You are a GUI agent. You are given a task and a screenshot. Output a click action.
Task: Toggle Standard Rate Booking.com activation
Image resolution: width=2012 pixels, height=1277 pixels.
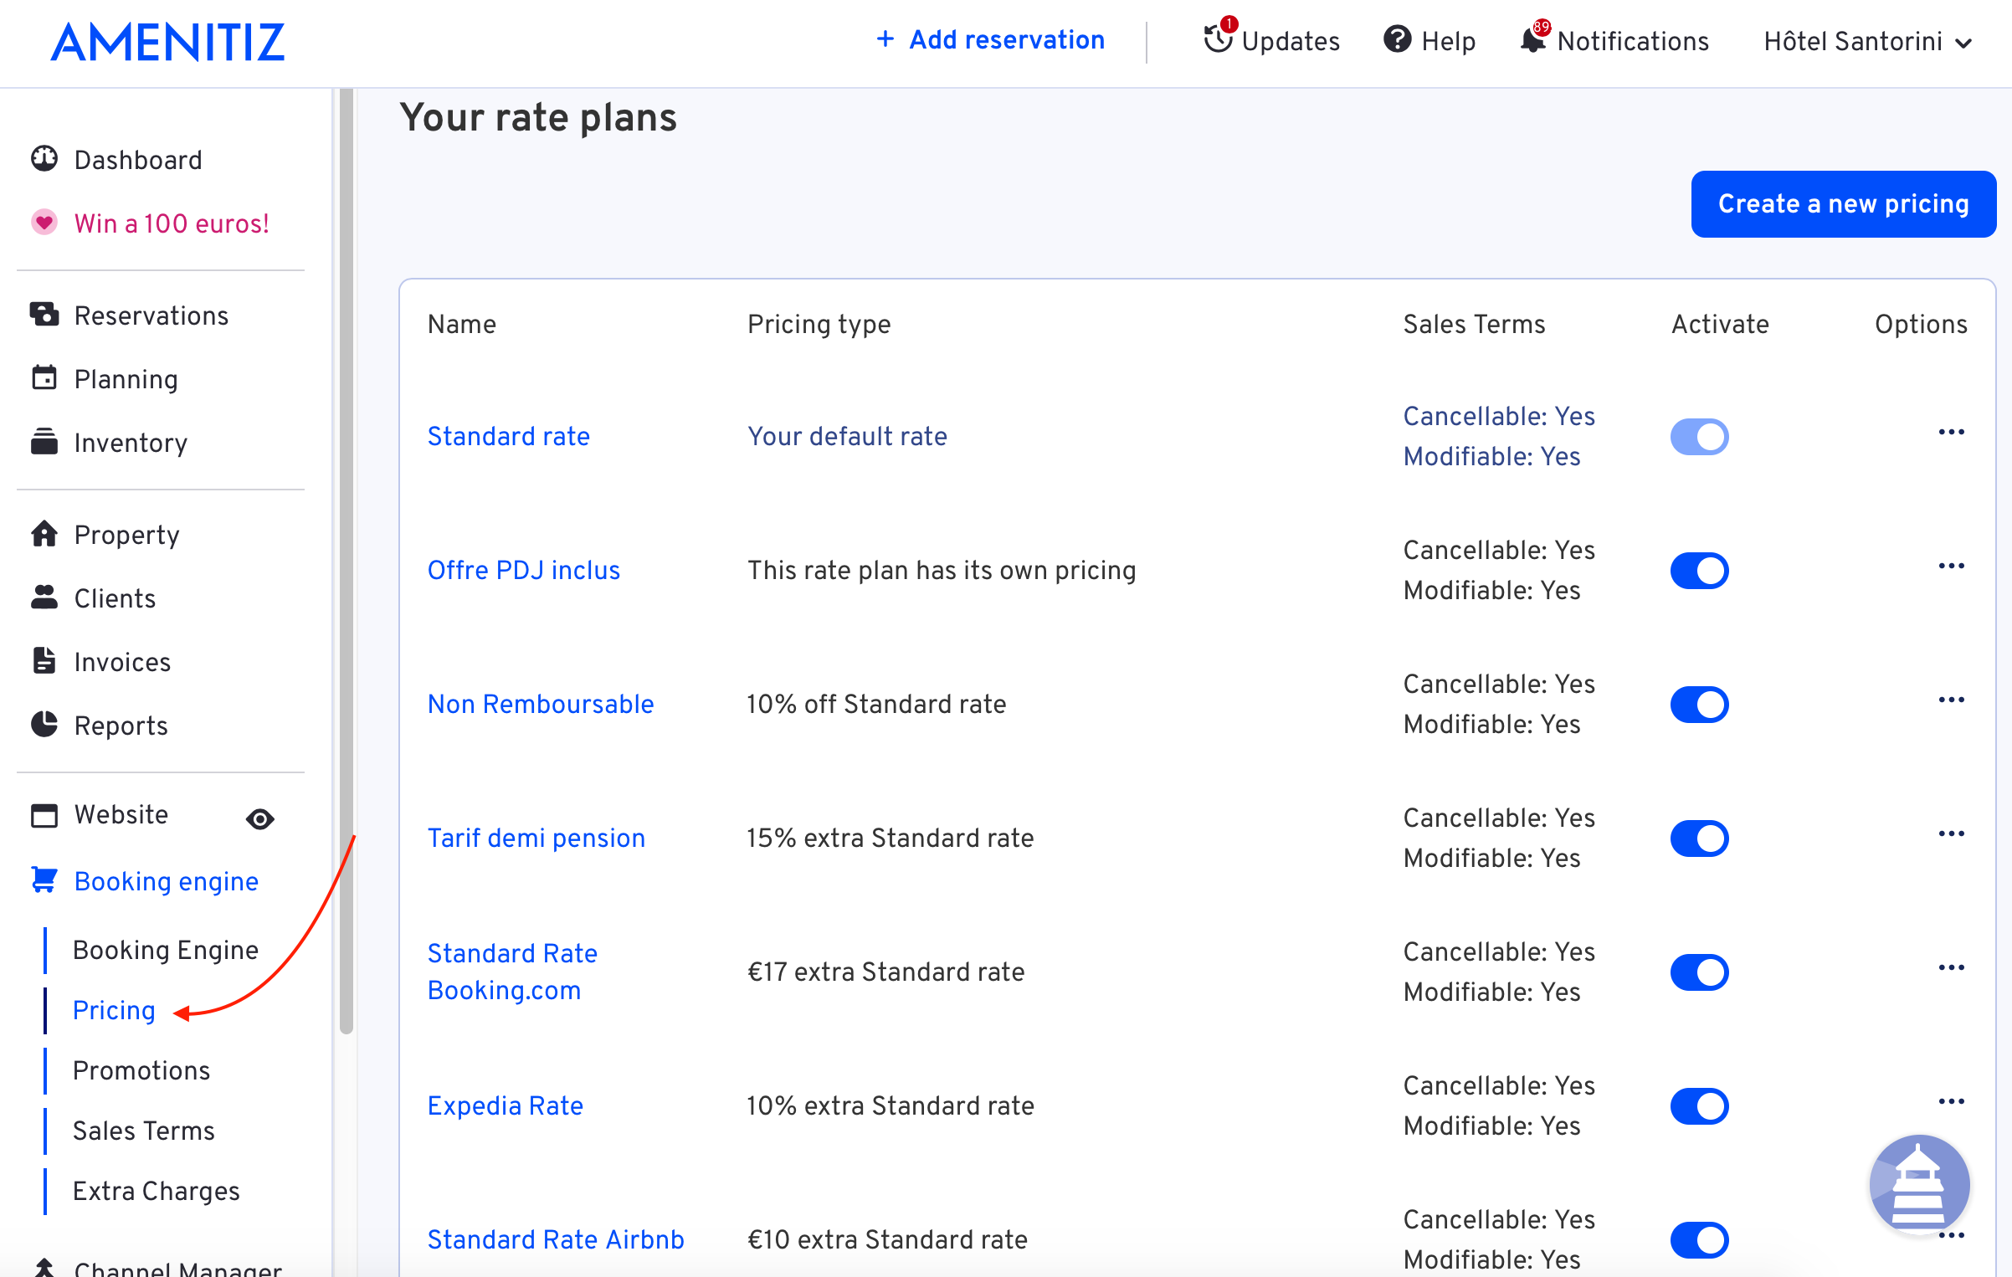[1699, 972]
